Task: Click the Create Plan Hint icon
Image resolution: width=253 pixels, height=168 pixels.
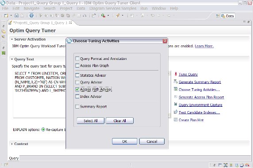Action: click(176, 120)
